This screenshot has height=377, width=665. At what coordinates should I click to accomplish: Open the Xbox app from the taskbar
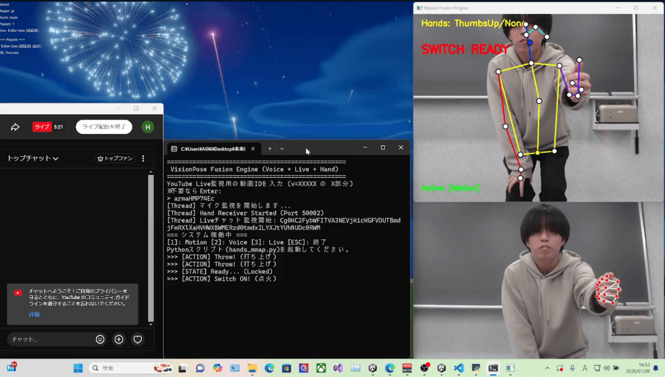point(321,368)
